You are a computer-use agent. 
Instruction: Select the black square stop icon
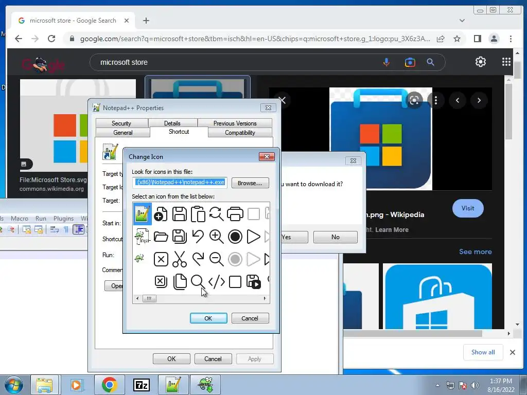(235, 281)
